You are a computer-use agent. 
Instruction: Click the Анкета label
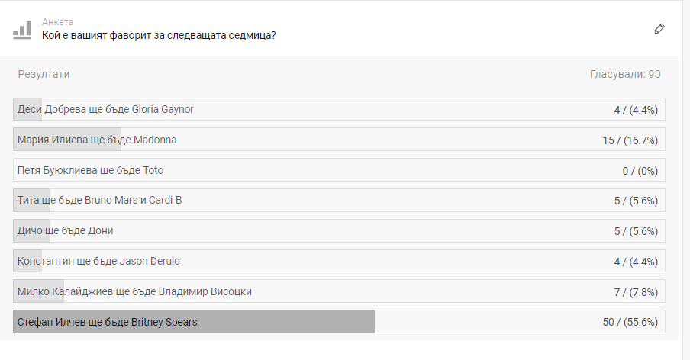click(58, 22)
